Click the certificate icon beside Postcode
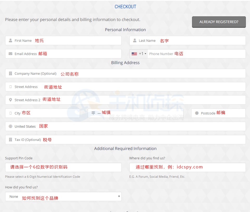Viewport: 250px width, 212px height. tap(197, 113)
